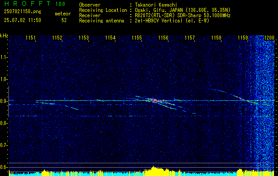Click the 1153 time axis marker
The image size is (278, 176).
(84, 37)
